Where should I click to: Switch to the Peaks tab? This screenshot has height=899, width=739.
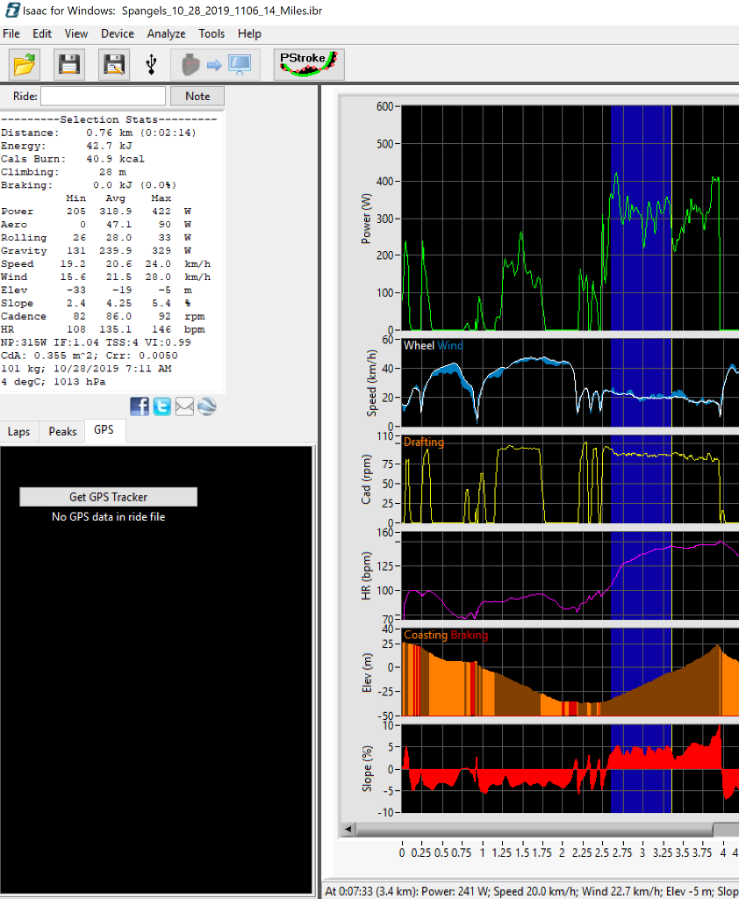(x=62, y=431)
